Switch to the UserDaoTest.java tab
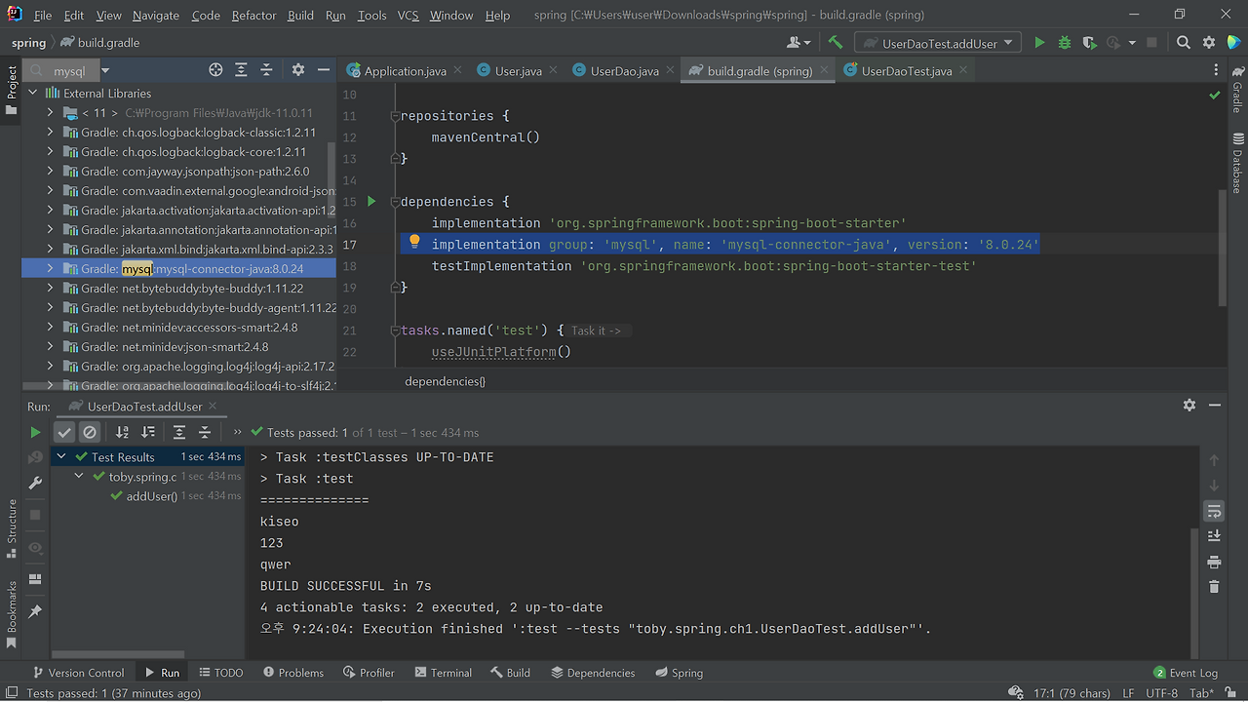The width and height of the screenshot is (1248, 702). 906,71
